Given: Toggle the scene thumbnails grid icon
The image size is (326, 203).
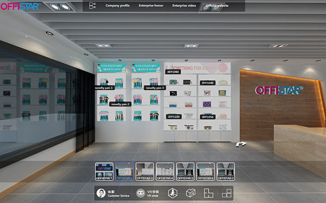Looking at the screenshot, I should pos(227,193).
